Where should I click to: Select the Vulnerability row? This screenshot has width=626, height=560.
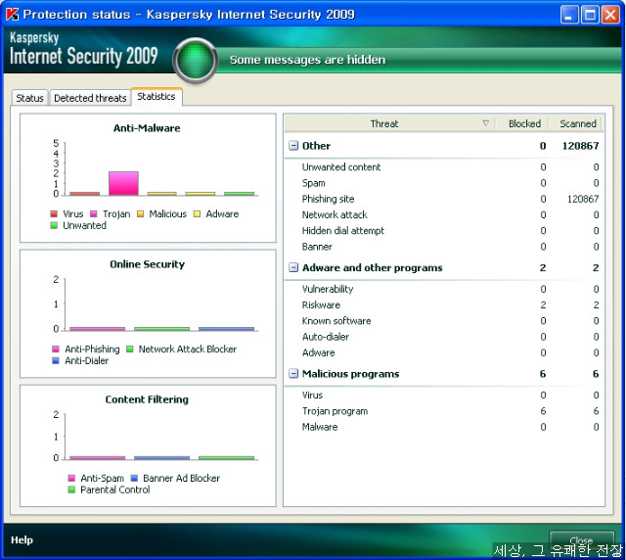(444, 289)
